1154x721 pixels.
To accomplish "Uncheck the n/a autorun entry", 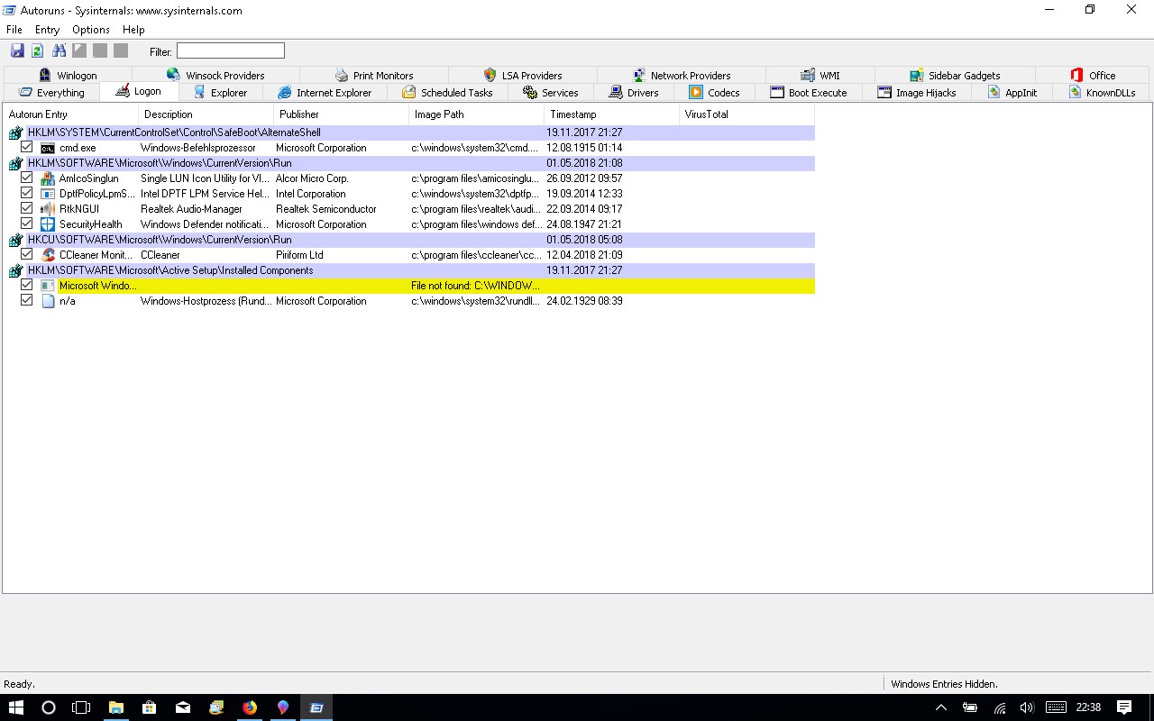I will (27, 300).
